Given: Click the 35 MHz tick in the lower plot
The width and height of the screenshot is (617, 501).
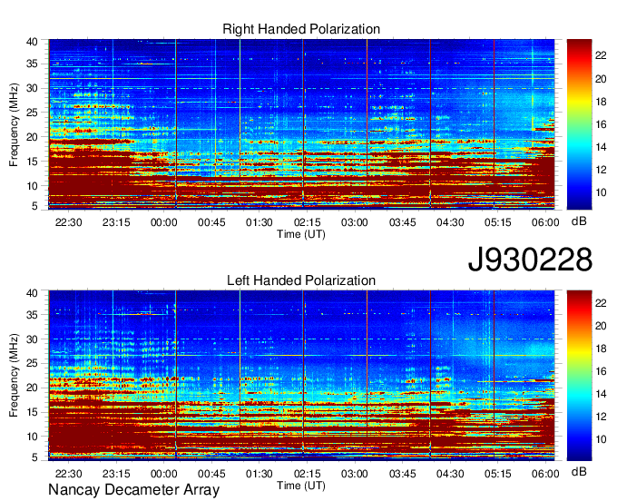Looking at the screenshot, I should point(32,314).
